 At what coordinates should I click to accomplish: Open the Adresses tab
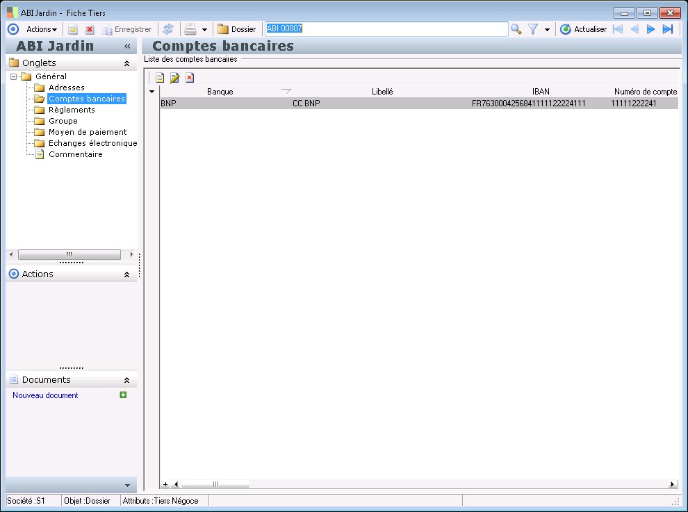pyautogui.click(x=66, y=88)
